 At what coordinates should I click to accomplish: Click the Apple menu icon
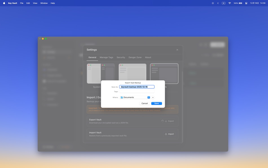[4, 3]
